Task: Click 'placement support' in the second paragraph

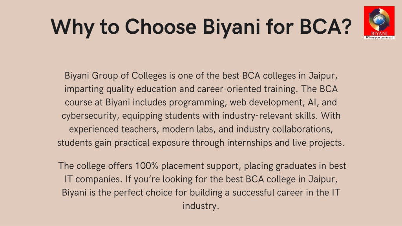Action: tap(201, 166)
